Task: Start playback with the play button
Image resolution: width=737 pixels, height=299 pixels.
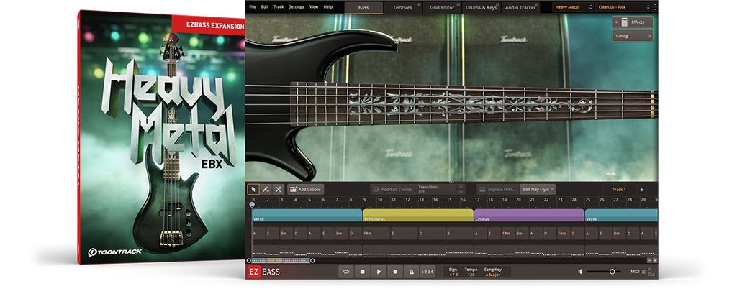Action: 379,271
